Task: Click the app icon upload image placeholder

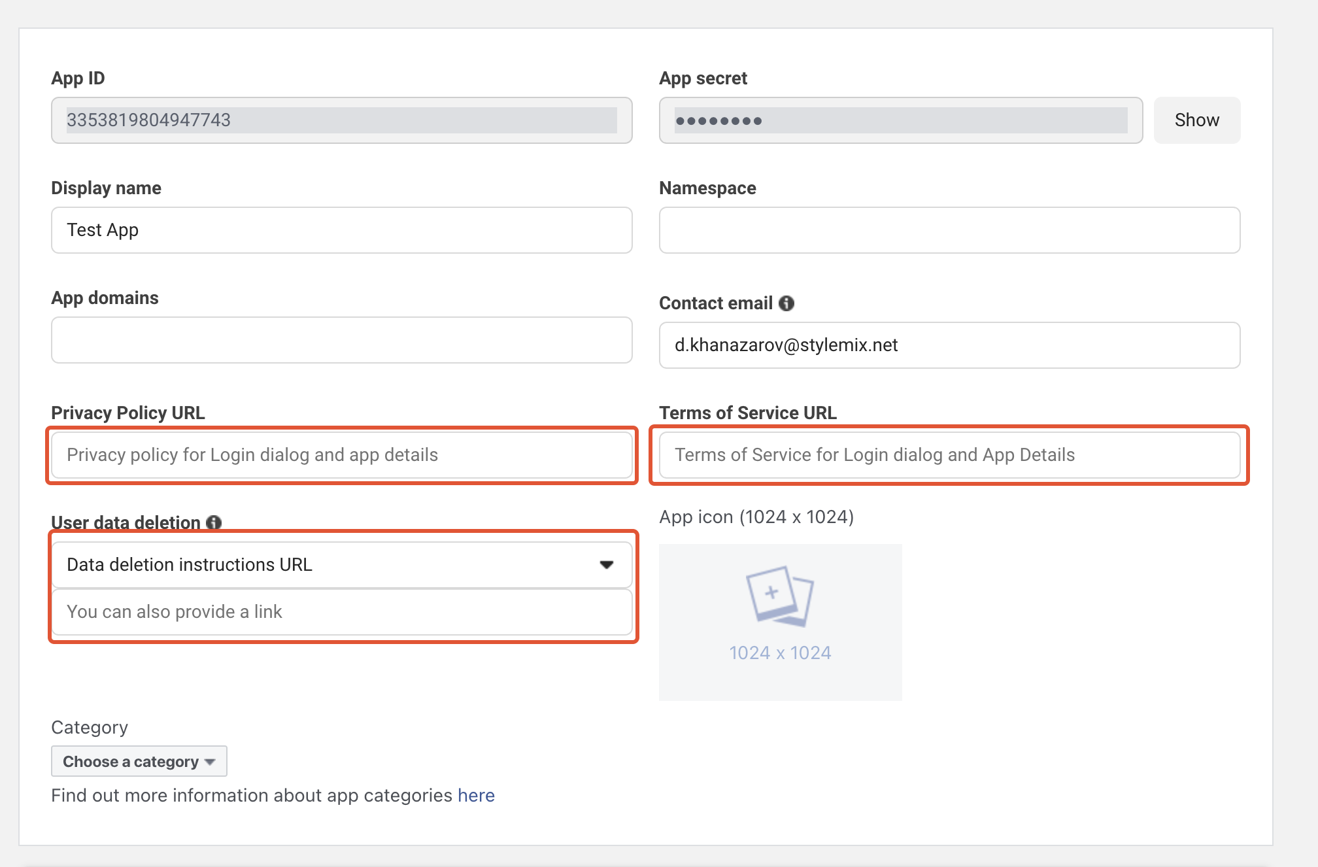Action: (780, 596)
